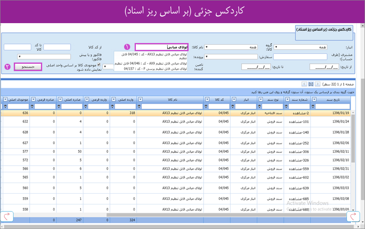Click the red curved arrow at bottom left

(x=7, y=217)
